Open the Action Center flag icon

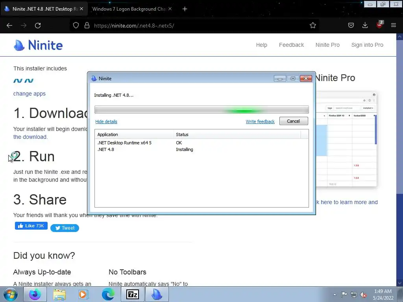344,295
